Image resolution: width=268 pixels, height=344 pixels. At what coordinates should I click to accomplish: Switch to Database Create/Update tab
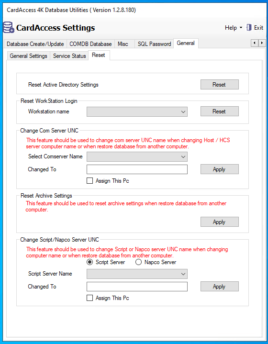[35, 44]
